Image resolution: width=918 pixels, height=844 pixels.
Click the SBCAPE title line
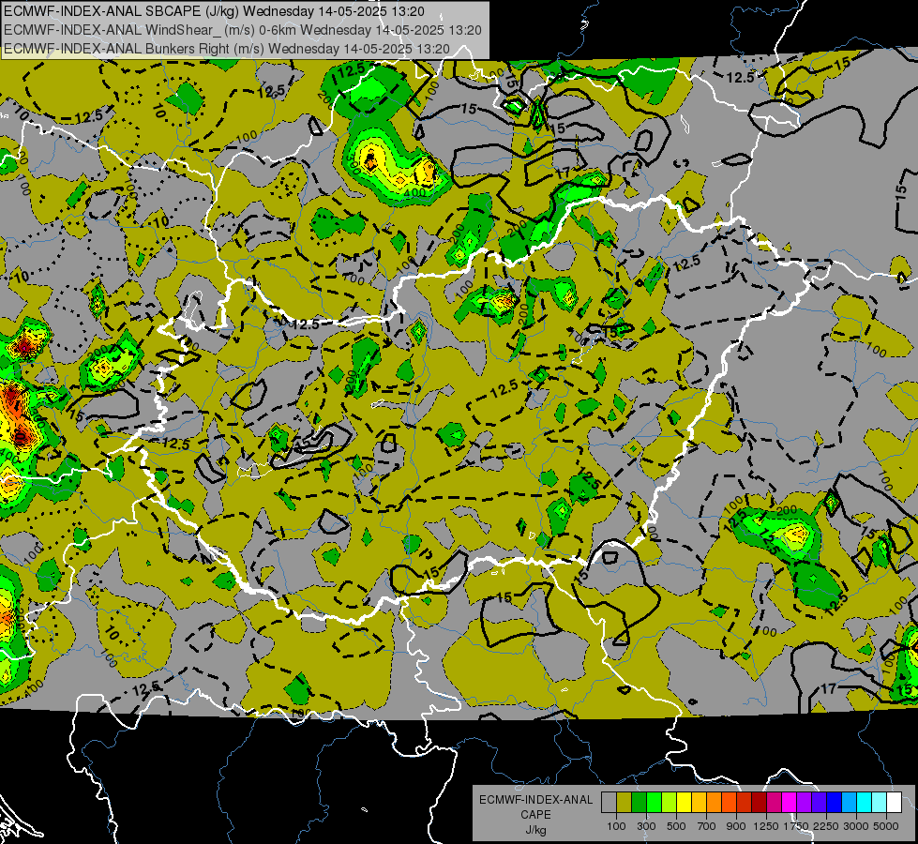pyautogui.click(x=215, y=11)
